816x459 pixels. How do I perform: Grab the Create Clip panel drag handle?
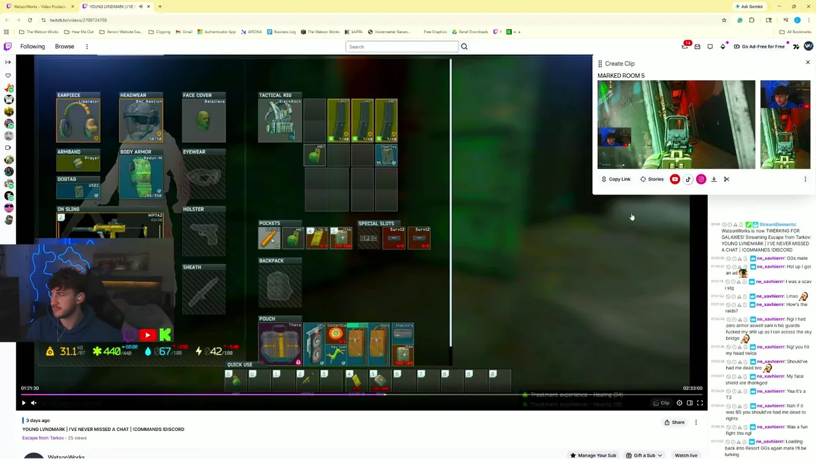600,64
